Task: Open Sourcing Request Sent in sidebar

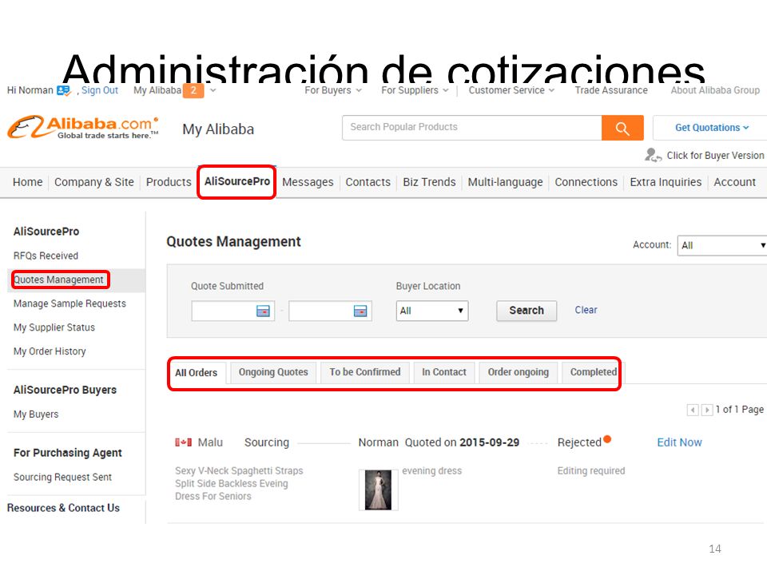Action: click(x=62, y=478)
